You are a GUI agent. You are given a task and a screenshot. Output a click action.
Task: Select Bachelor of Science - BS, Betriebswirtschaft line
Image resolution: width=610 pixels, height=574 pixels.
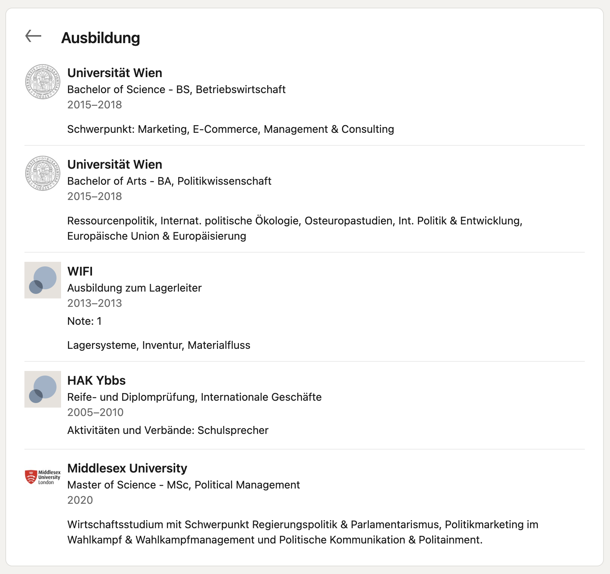click(176, 89)
